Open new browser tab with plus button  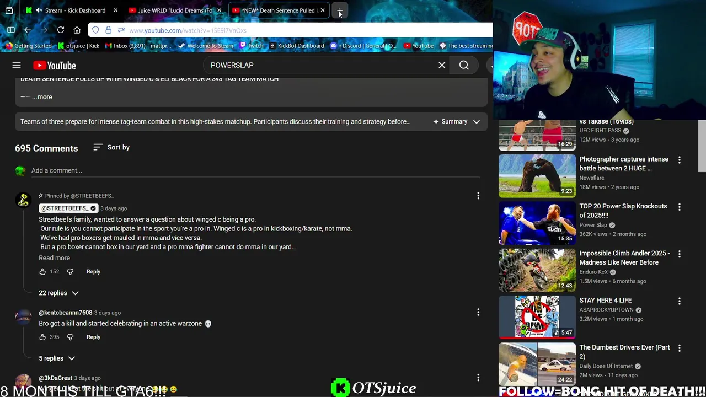340,10
